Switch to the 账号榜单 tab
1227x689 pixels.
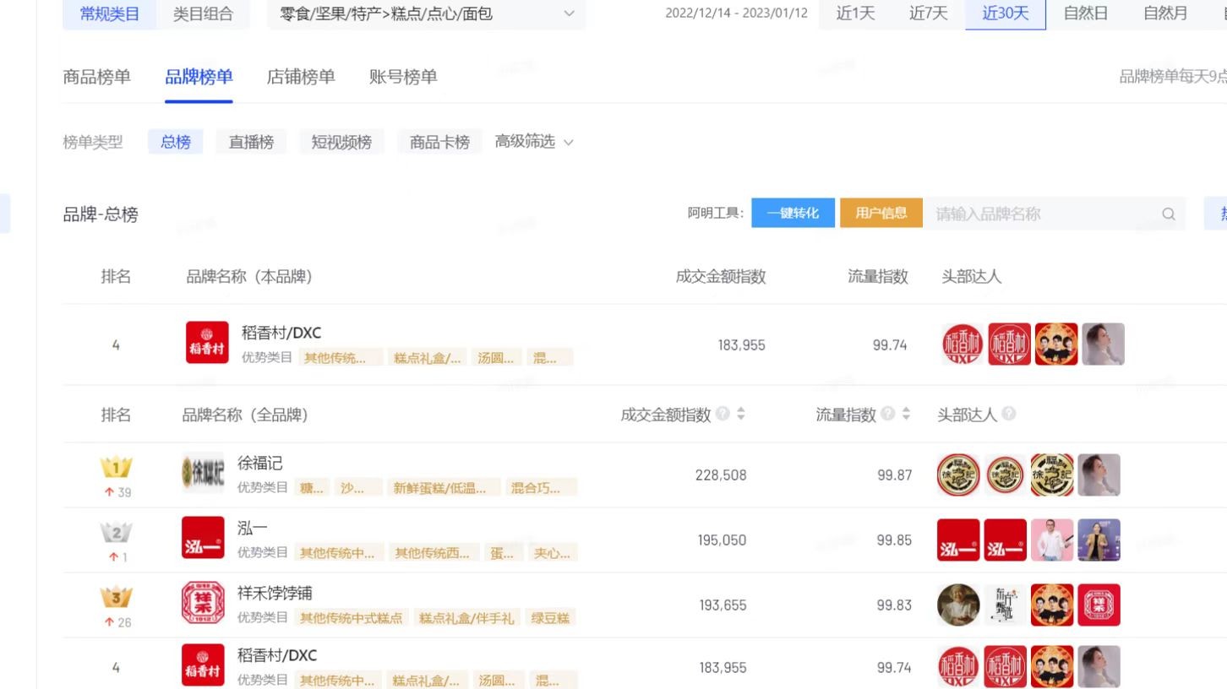pos(403,77)
